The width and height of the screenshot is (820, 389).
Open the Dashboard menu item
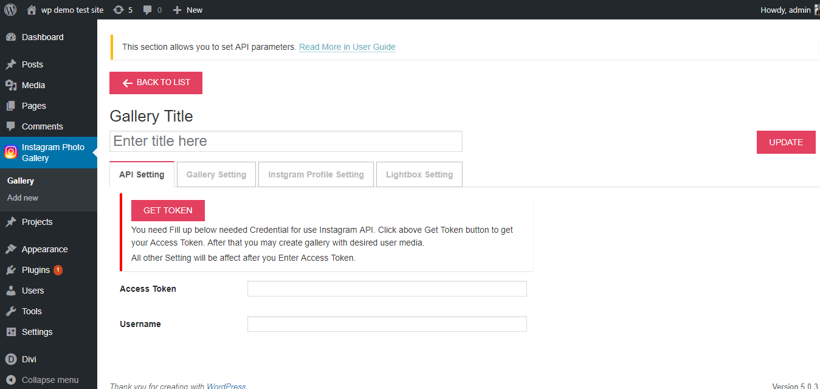[49, 37]
